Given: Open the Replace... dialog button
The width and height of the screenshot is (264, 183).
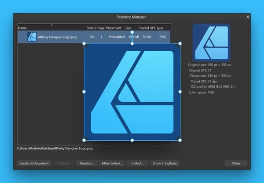Looking at the screenshot, I should tap(87, 163).
